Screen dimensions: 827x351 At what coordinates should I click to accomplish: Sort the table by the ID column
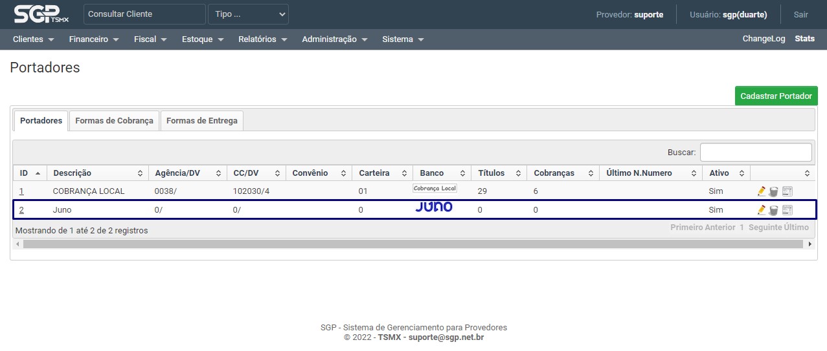click(30, 173)
